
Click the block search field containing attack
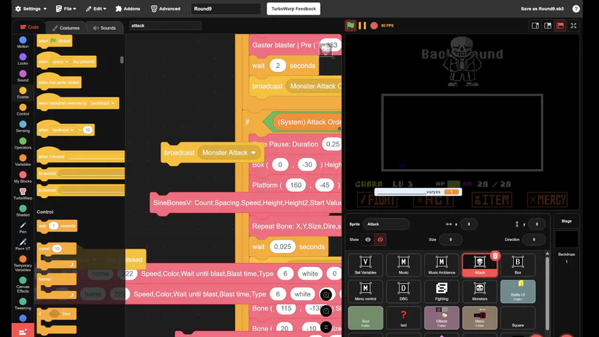pos(165,25)
